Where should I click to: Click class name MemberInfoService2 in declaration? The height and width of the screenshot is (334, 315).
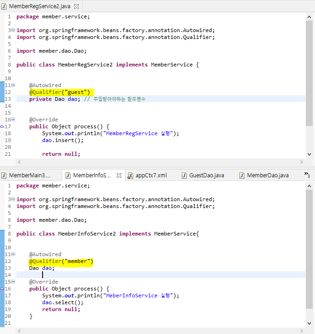point(87,234)
